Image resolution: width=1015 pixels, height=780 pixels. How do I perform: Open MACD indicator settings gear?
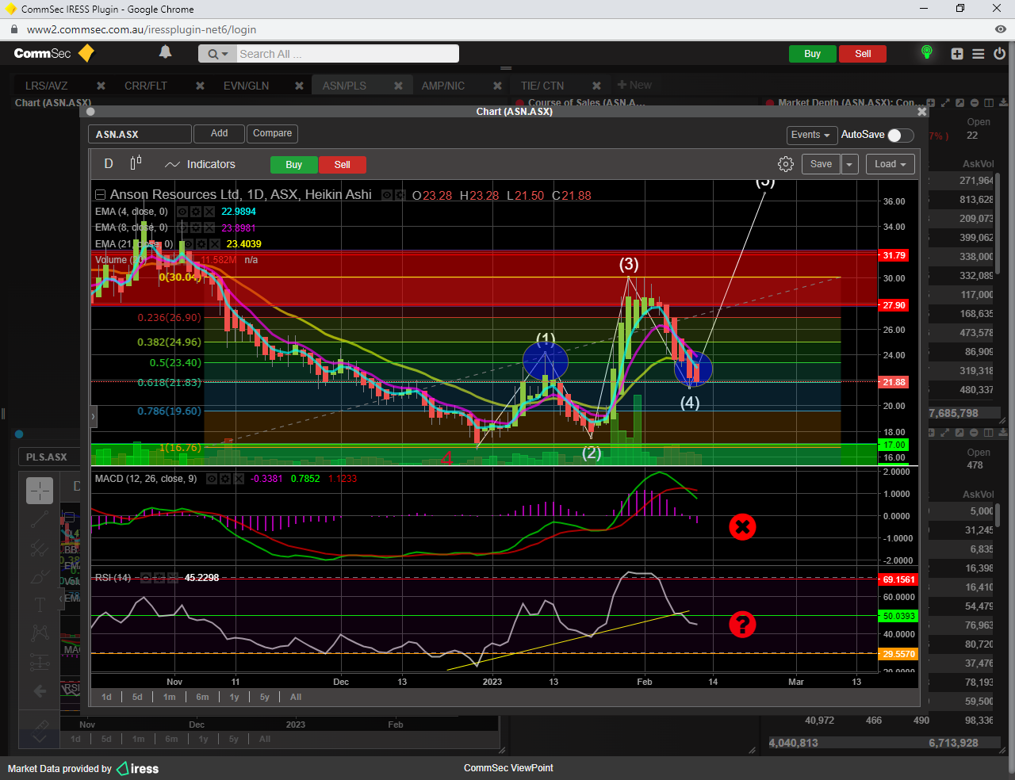click(225, 479)
